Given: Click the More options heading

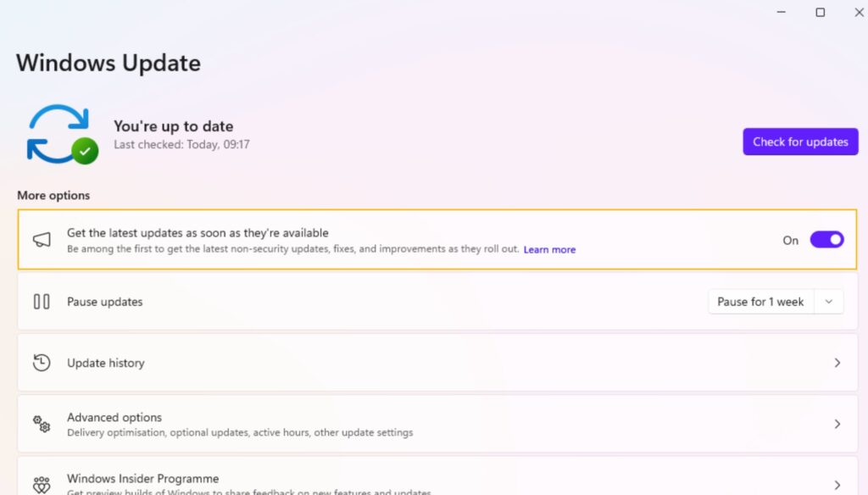Looking at the screenshot, I should point(53,196).
